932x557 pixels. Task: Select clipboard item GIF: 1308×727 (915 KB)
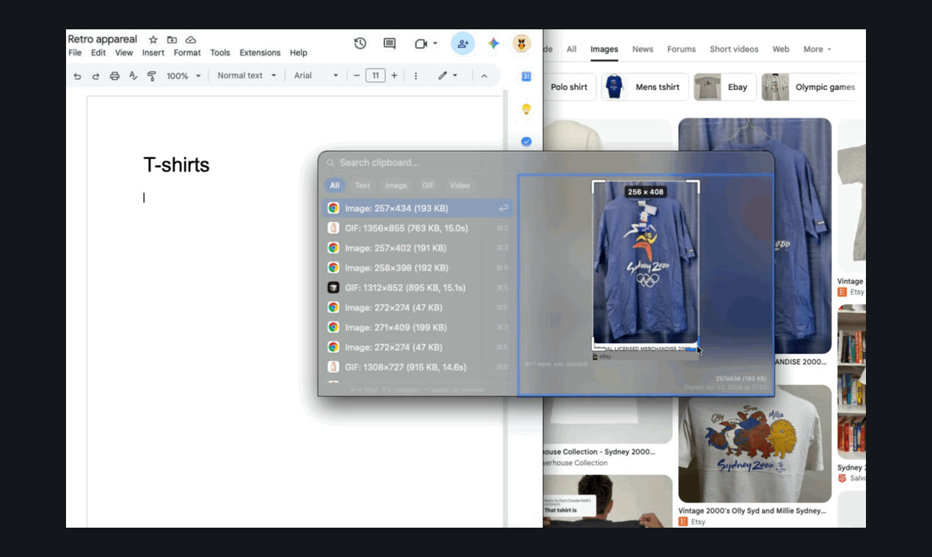point(418,367)
